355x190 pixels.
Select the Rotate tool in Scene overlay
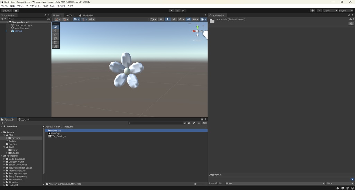coord(56,35)
